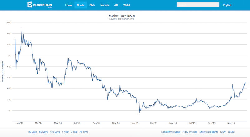The height and width of the screenshot is (137, 250).
Task: Show the 60 Days range
Action: pyautogui.click(x=43, y=132)
